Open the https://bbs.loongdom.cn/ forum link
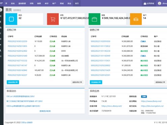The width and height of the screenshot is (167, 125). (152, 106)
